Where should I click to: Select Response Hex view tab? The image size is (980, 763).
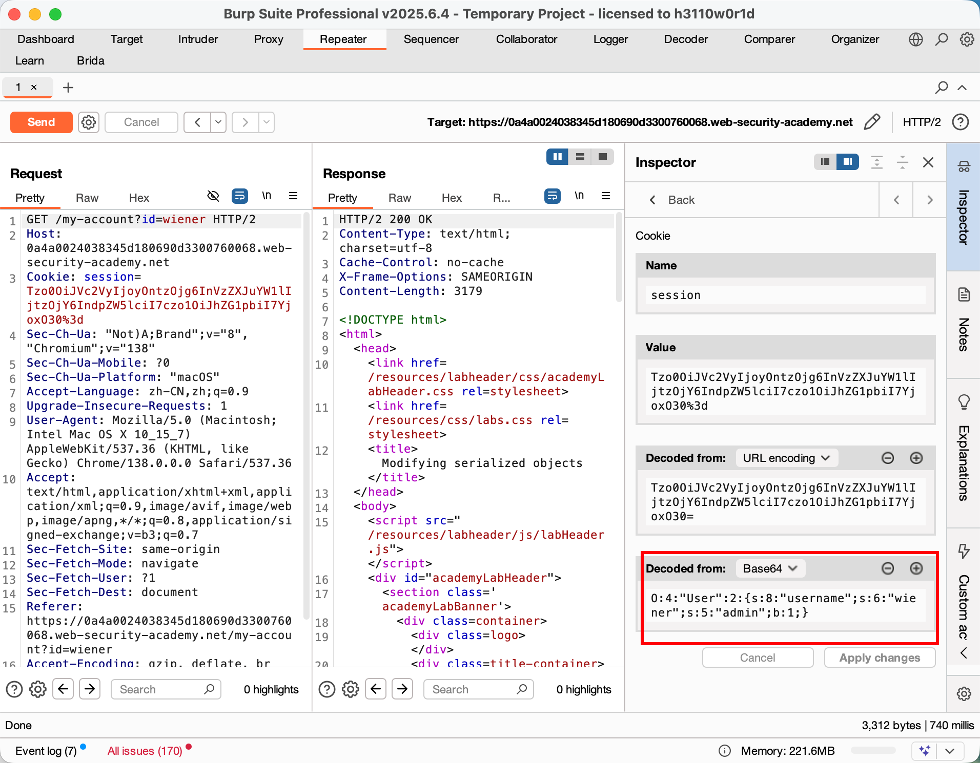click(x=452, y=198)
